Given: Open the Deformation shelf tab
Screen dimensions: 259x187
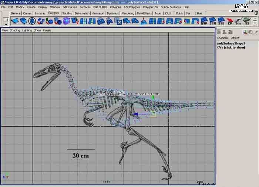Looking at the screenshot, I should [x=82, y=13].
